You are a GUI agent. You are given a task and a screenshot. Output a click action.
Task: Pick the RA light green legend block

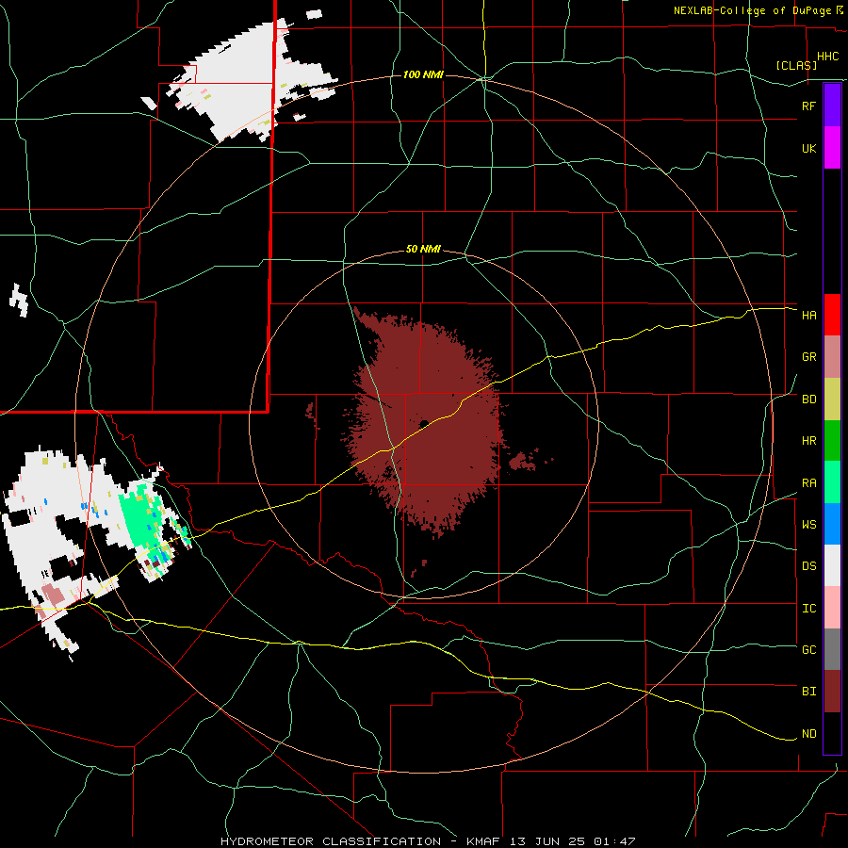(x=832, y=482)
